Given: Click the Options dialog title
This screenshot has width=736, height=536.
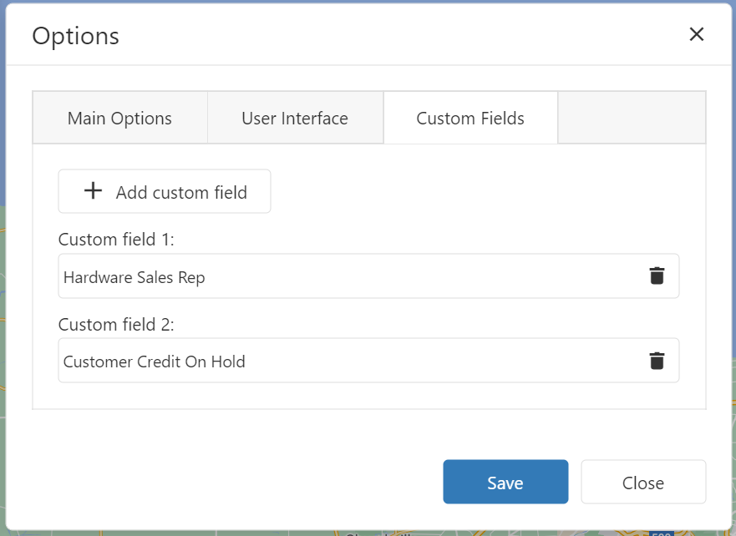Looking at the screenshot, I should coord(75,36).
